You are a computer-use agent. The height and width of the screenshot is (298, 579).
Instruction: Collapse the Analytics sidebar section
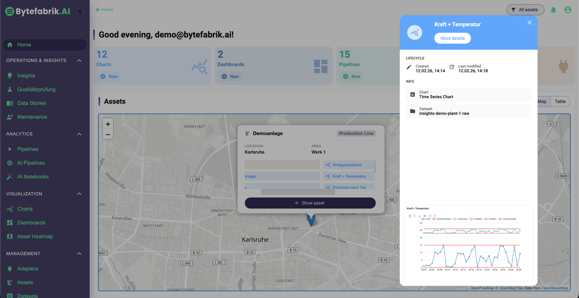79,134
